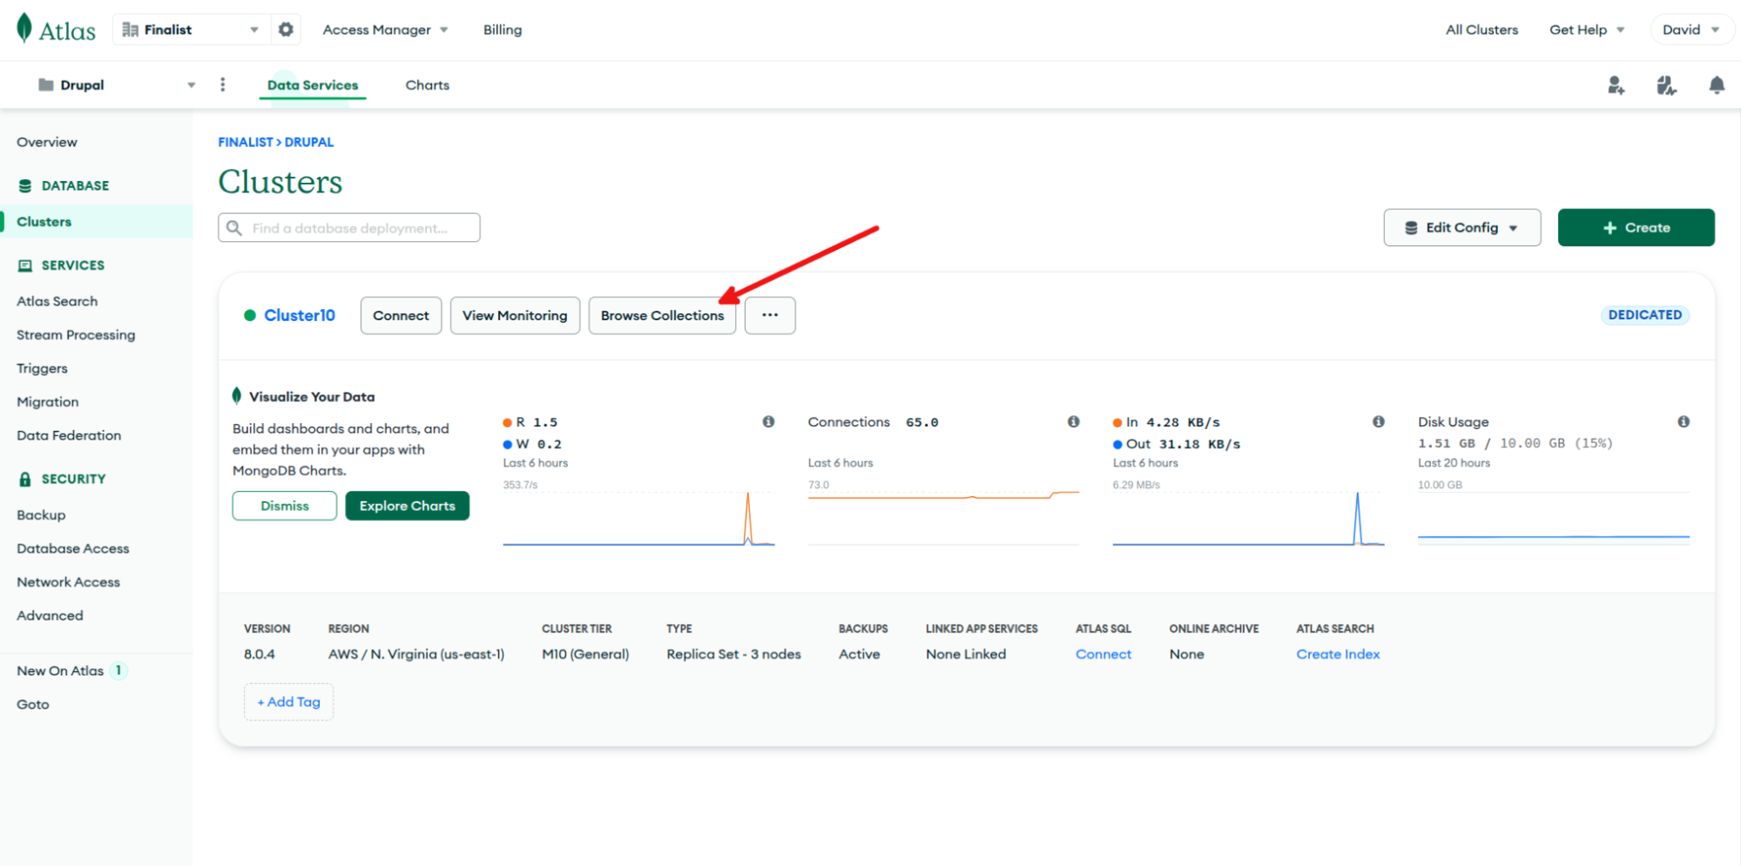1741x866 pixels.
Task: Click Create Index link under Atlas Search
Action: tap(1338, 655)
